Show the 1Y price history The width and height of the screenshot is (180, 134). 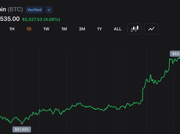(x=99, y=29)
